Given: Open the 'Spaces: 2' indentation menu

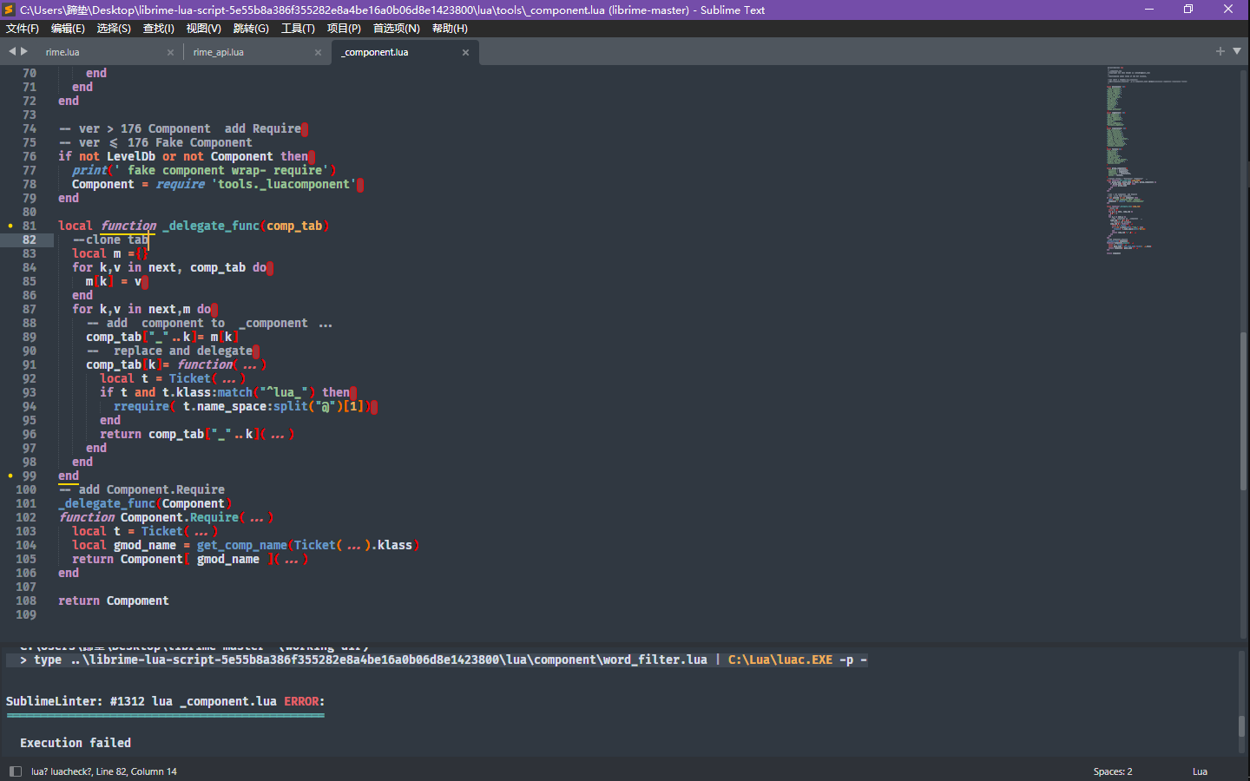Looking at the screenshot, I should [1112, 771].
